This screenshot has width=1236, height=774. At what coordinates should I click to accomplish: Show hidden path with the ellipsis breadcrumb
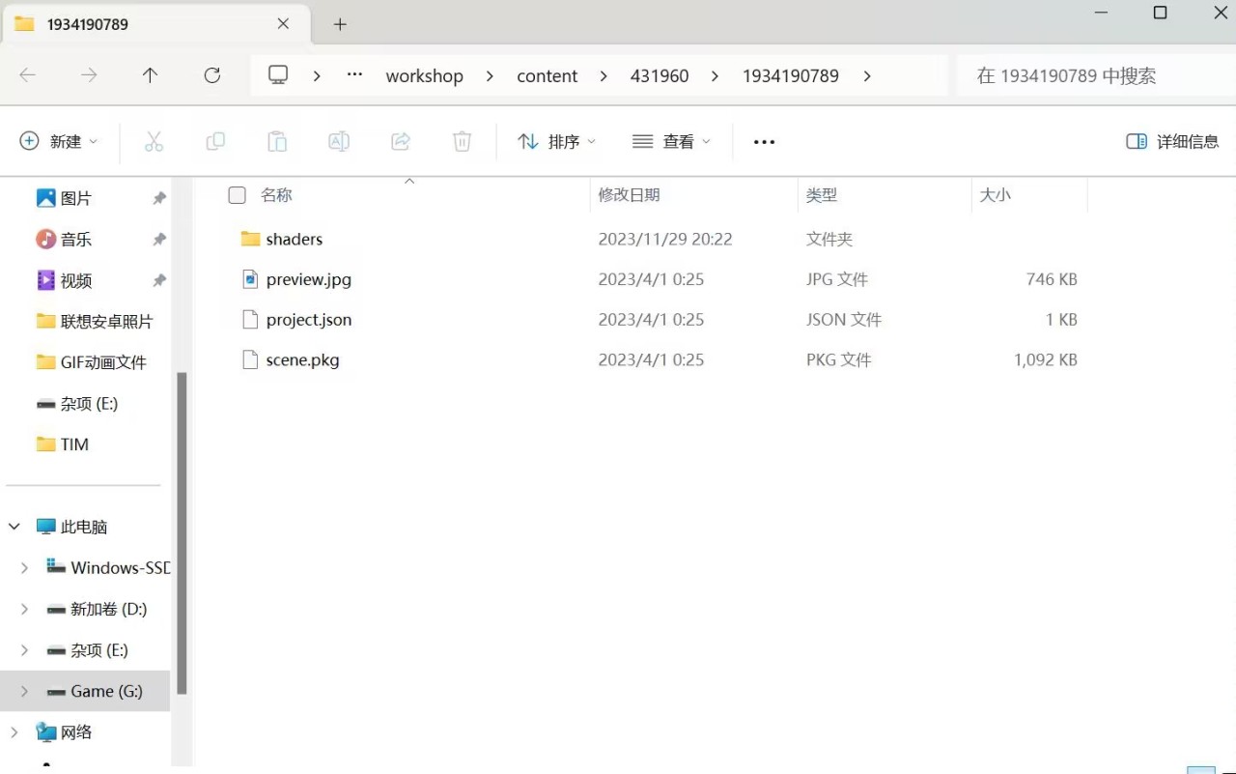[355, 75]
